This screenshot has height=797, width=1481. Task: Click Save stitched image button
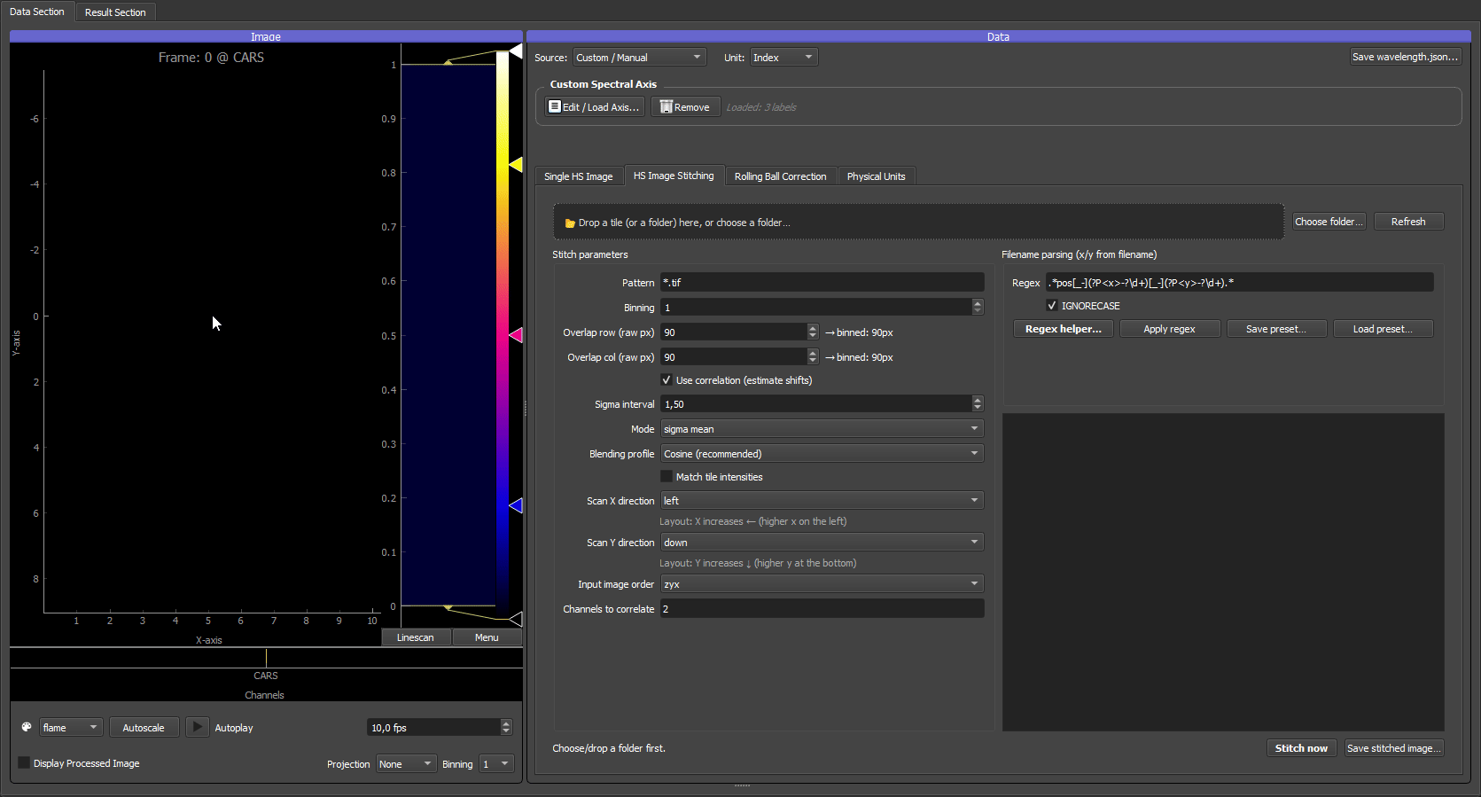coord(1394,748)
